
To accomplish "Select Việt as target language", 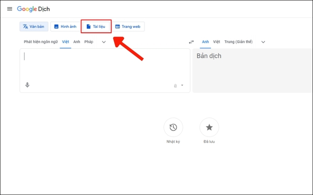I will (216, 42).
